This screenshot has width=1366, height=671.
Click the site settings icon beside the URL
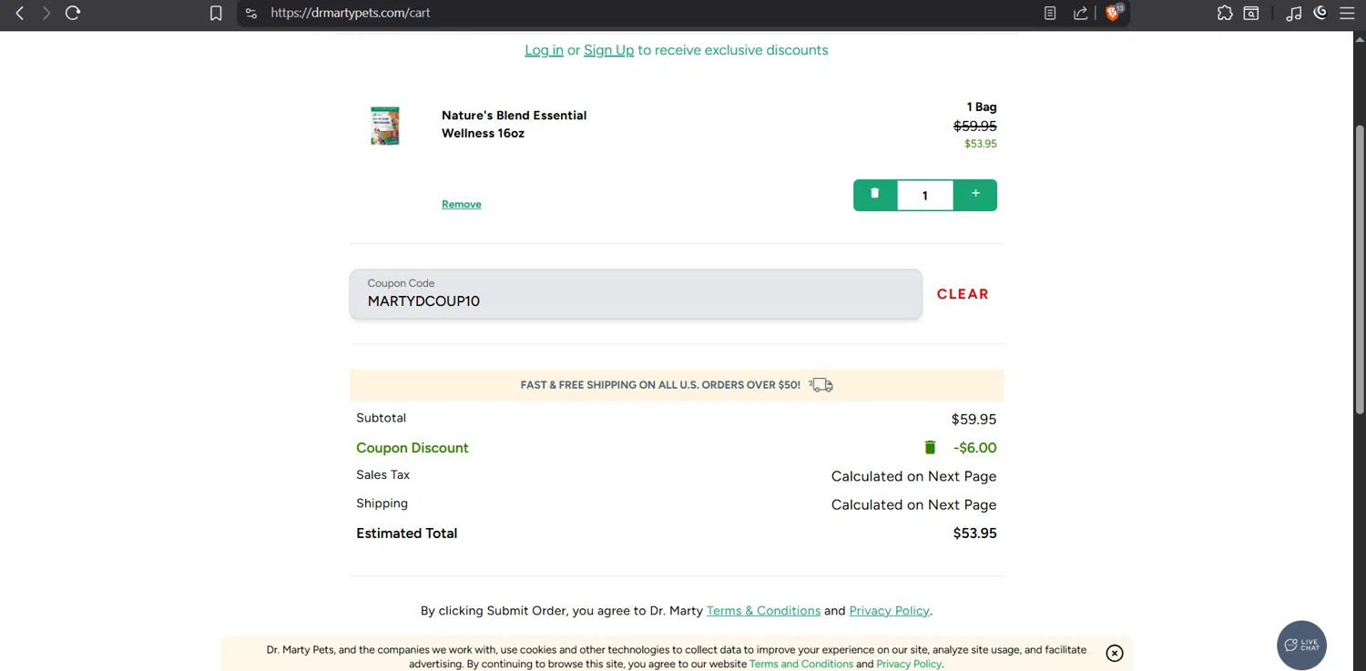tap(251, 13)
